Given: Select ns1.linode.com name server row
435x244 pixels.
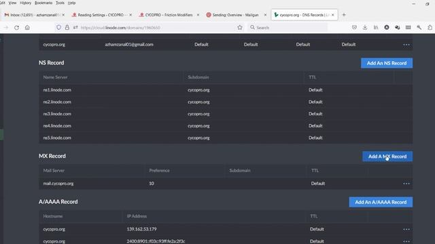Looking at the screenshot, I should tap(226, 90).
